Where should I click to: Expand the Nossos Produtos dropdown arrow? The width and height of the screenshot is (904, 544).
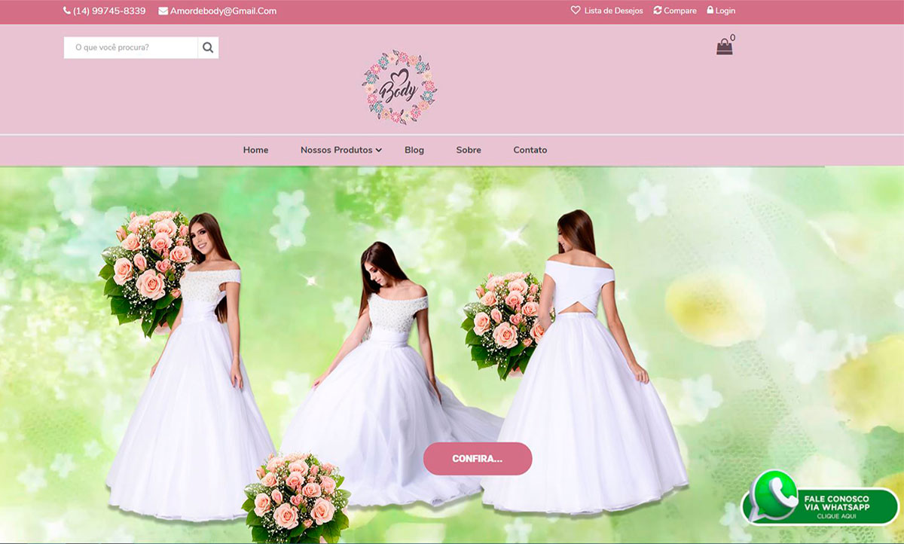point(379,150)
